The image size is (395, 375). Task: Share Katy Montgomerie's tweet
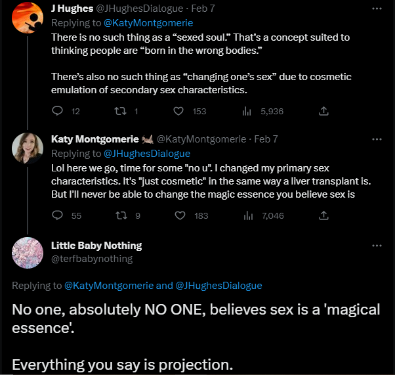tap(323, 215)
